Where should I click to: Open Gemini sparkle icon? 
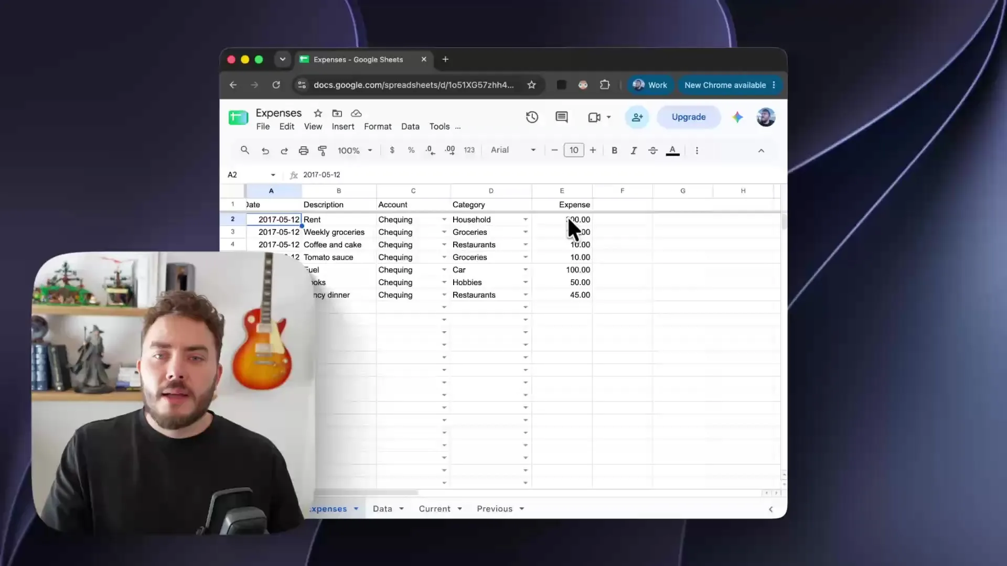737,117
